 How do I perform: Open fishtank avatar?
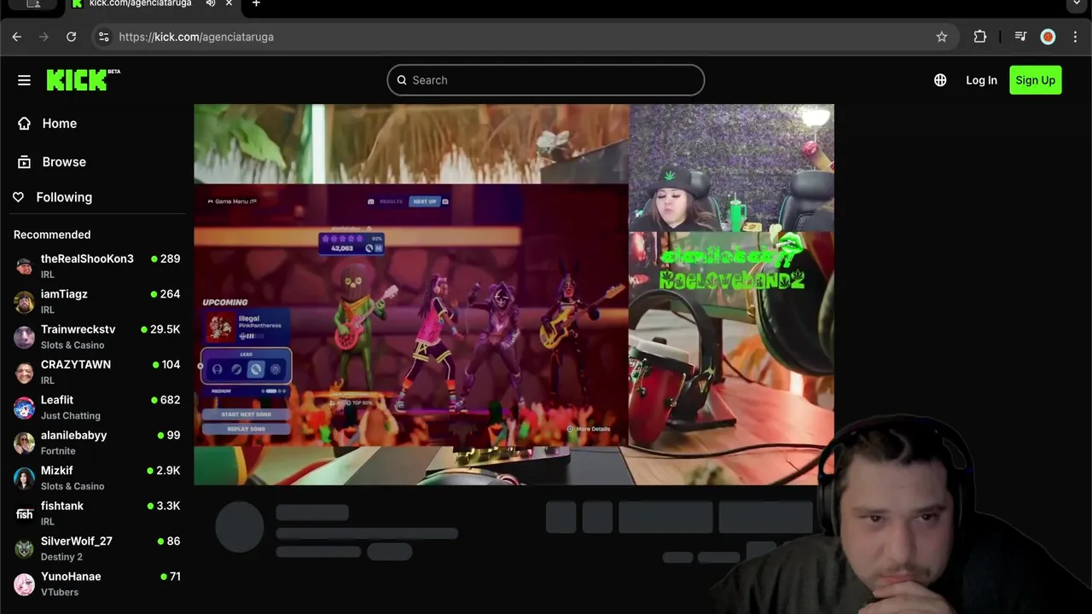(24, 513)
